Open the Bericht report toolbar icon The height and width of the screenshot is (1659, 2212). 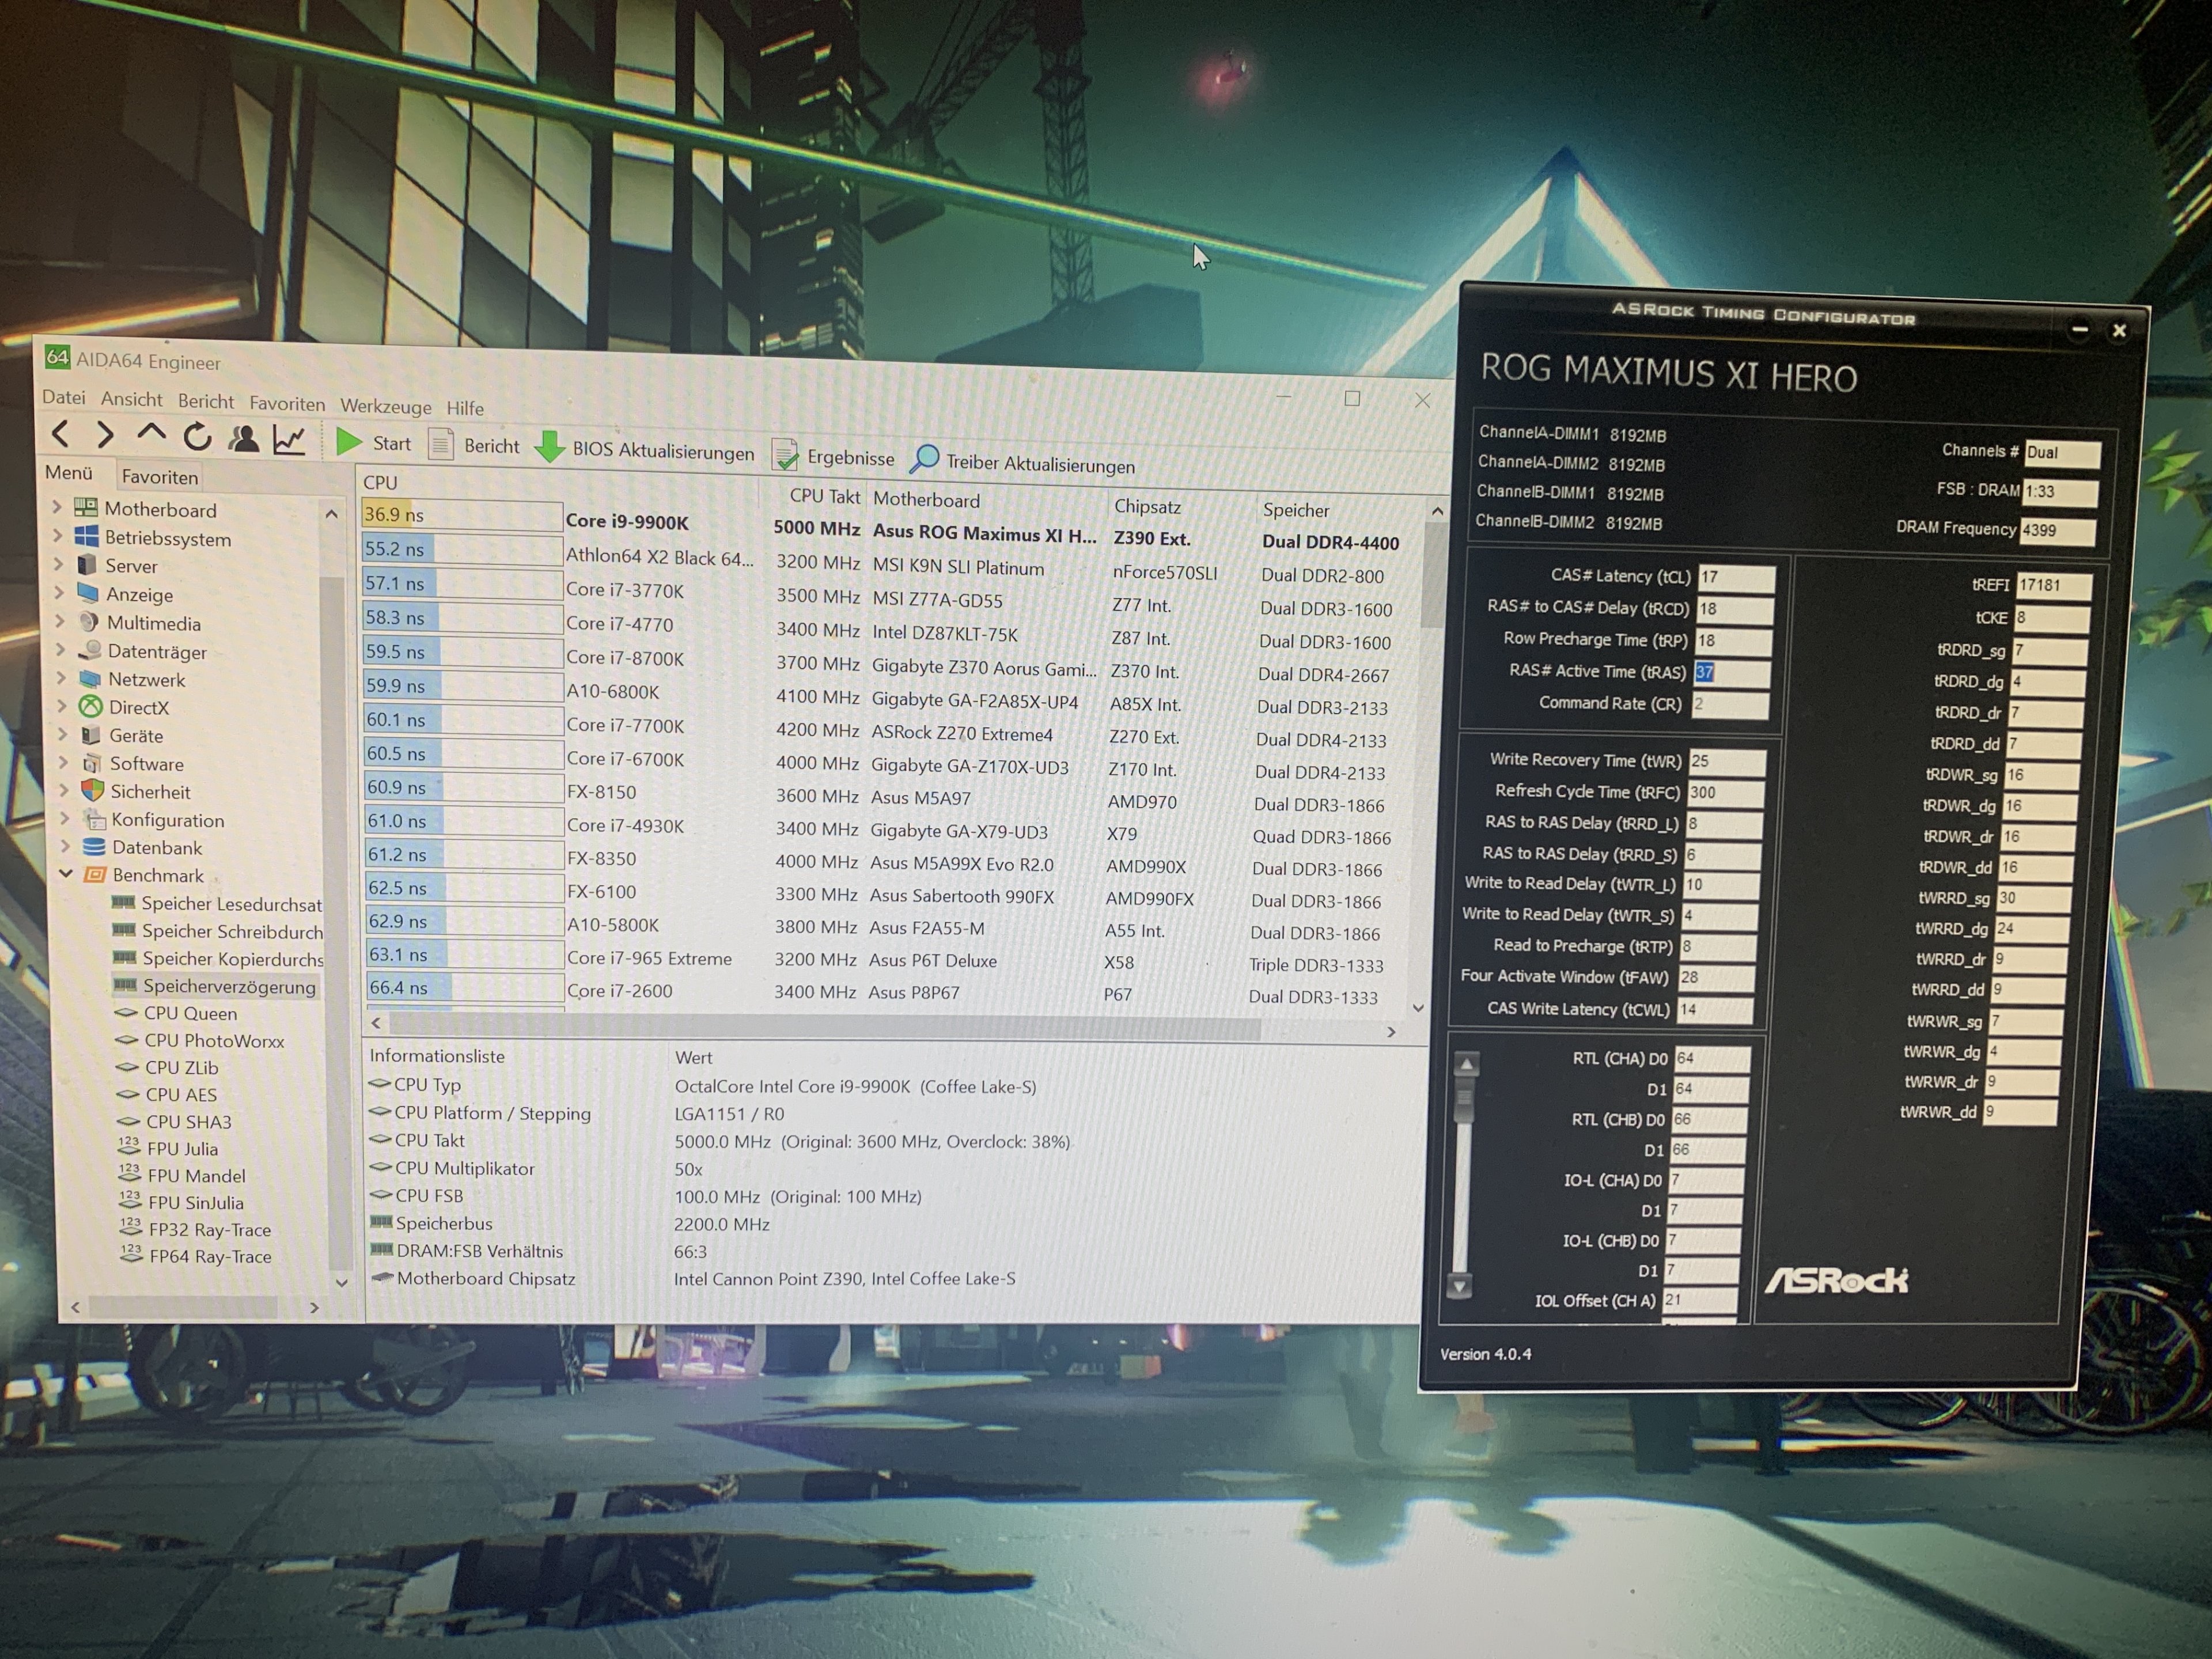click(x=441, y=444)
